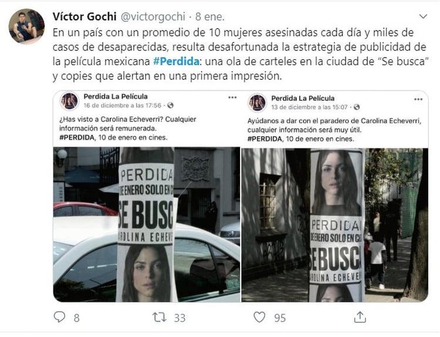440x337 pixels.
Task: Like the tweet with the heart icon
Action: (259, 317)
